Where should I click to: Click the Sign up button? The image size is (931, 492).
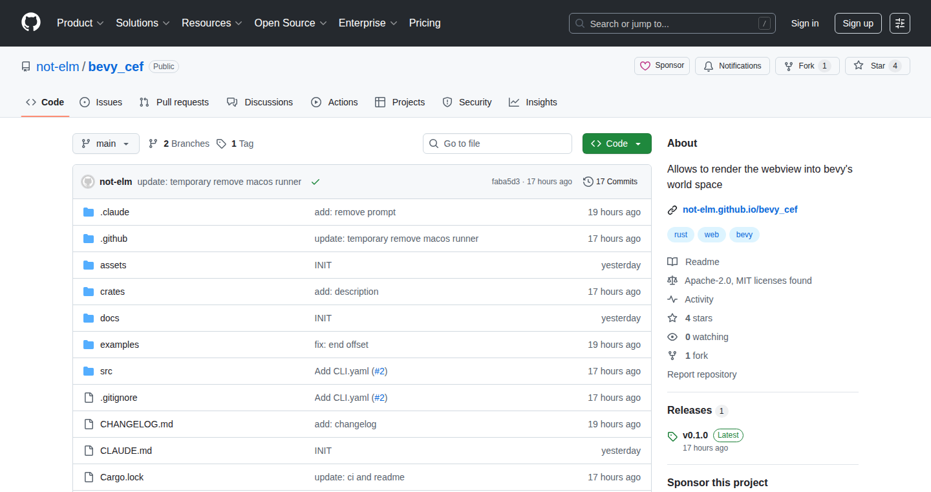858,23
